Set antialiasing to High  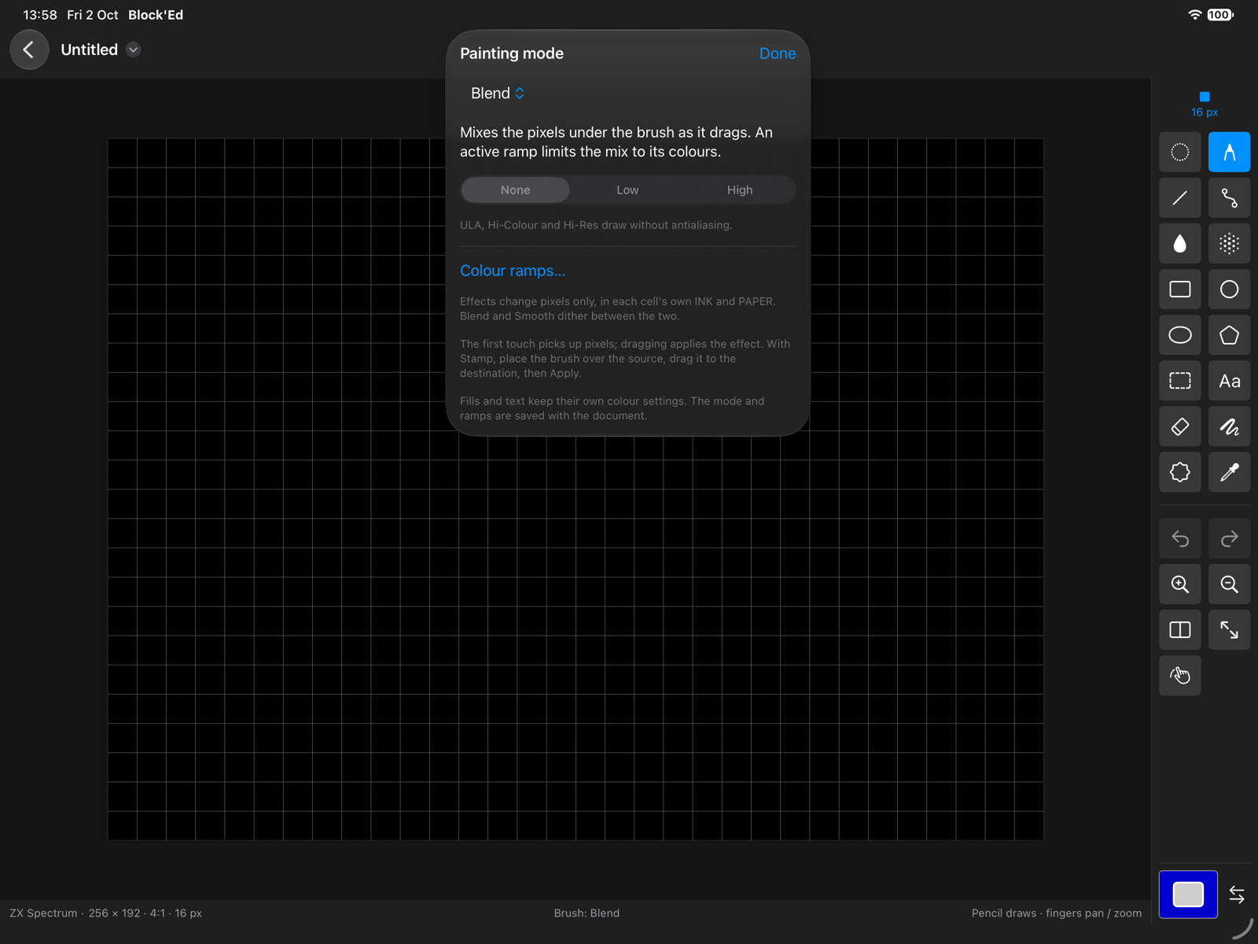tap(740, 190)
